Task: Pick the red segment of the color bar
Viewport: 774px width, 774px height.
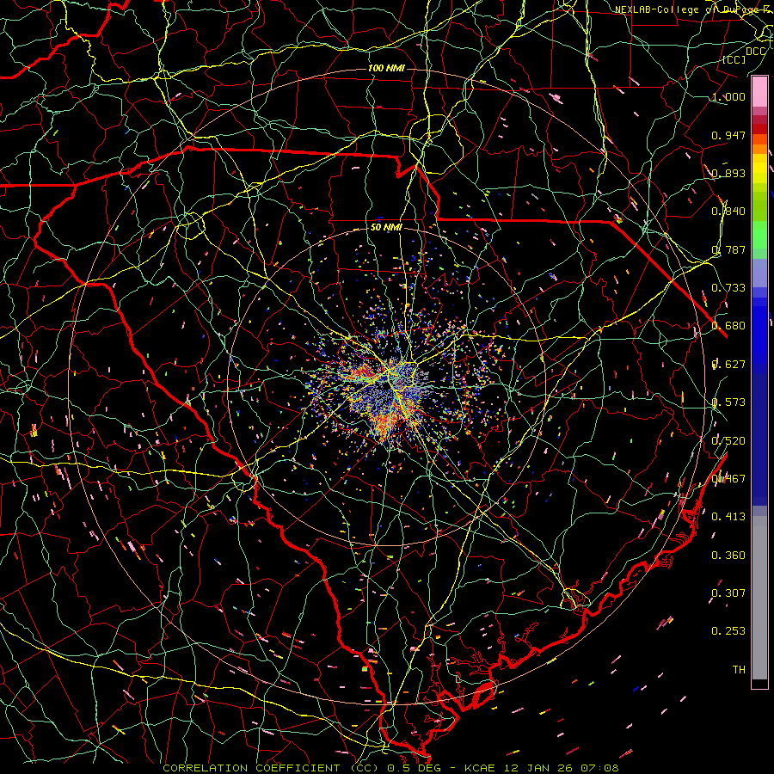Action: coord(759,129)
